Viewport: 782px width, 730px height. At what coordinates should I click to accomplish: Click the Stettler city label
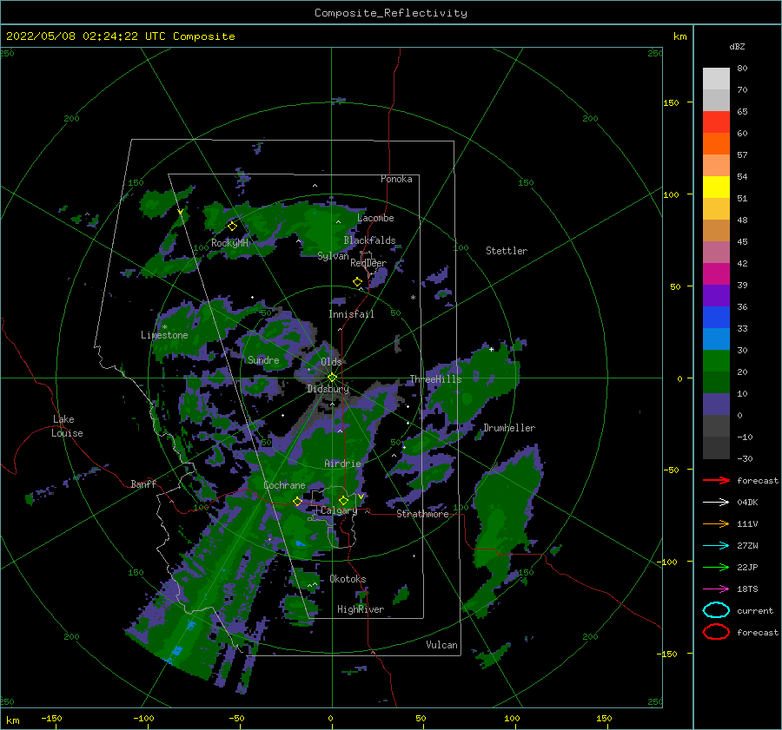(x=507, y=251)
